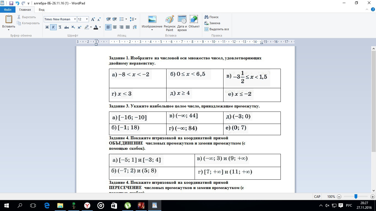Switch to the Вид tab
This screenshot has height=211, width=376.
coord(42,10)
